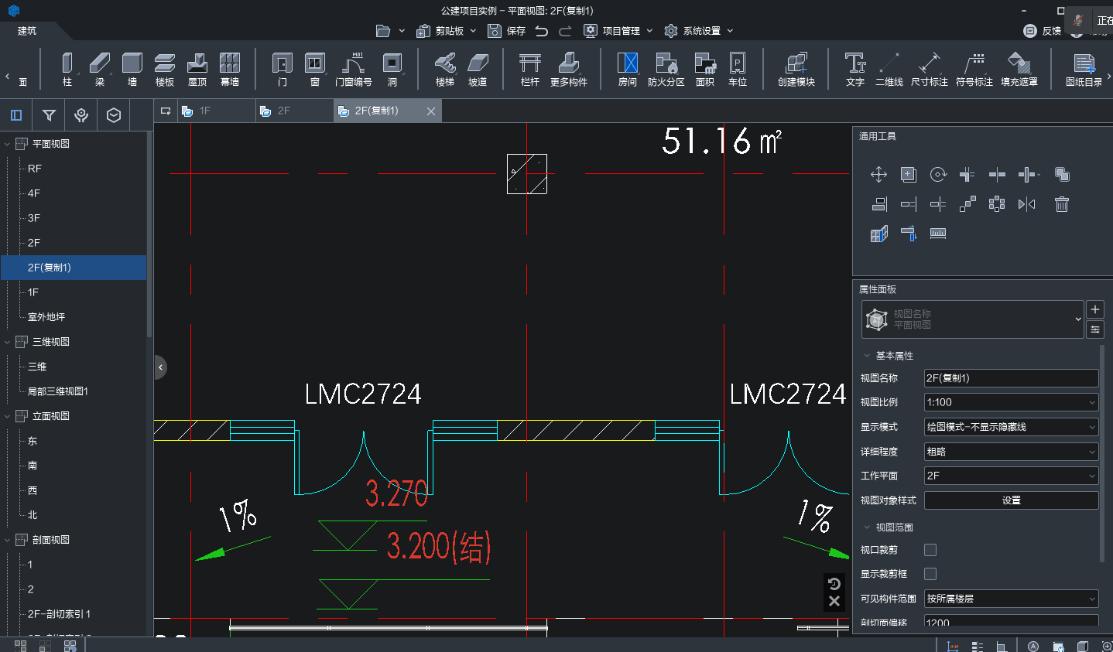The image size is (1113, 652).
Task: Click the 视图名称 input field
Action: click(x=1011, y=378)
